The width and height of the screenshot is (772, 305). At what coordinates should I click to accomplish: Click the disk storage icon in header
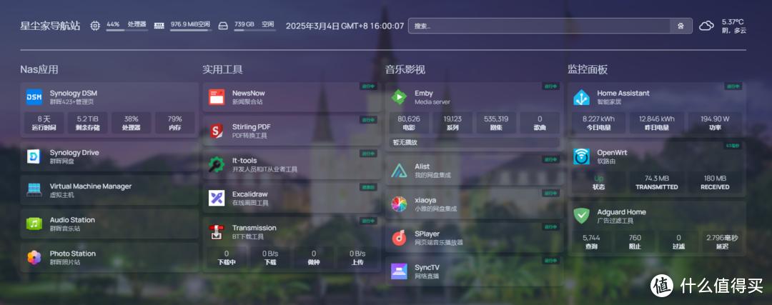pyautogui.click(x=223, y=26)
